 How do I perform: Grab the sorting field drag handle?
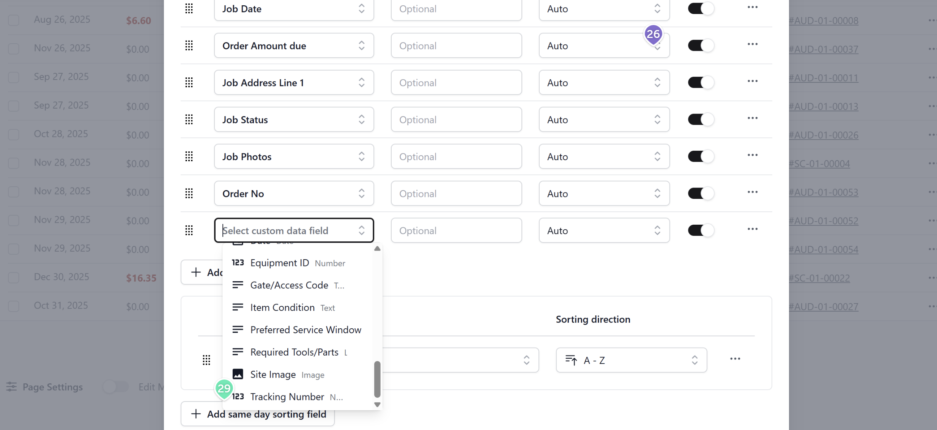pos(206,360)
